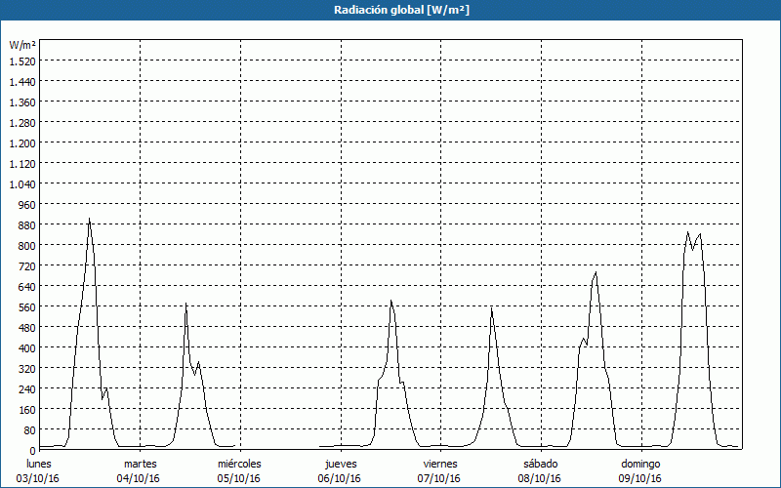Click the 80 tick label on the y-axis
781x488 pixels.
28,429
